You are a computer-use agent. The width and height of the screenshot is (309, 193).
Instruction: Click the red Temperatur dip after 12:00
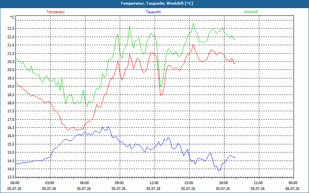pyautogui.click(x=161, y=95)
